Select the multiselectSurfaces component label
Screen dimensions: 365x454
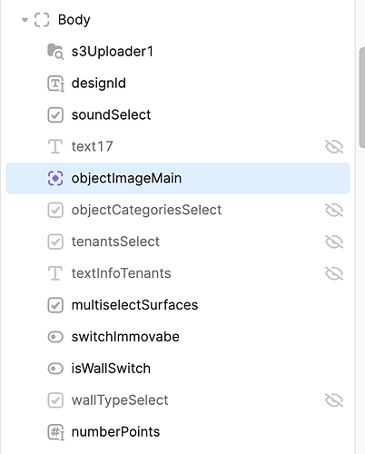134,305
